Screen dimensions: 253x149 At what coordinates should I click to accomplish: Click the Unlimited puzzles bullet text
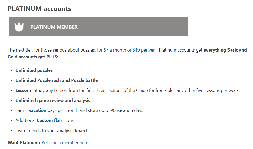point(34,70)
